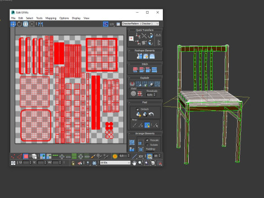Open the Tools menu
Screen dimensions: 264x198
(x=39, y=18)
